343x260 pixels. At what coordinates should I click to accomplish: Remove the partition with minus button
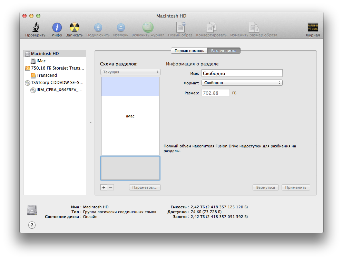(x=110, y=187)
